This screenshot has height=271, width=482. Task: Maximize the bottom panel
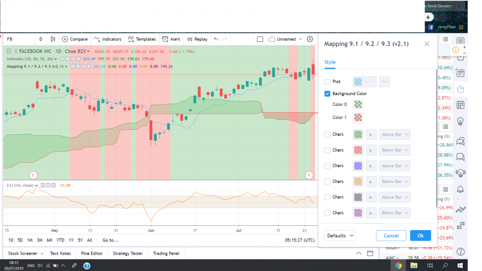[x=370, y=254]
